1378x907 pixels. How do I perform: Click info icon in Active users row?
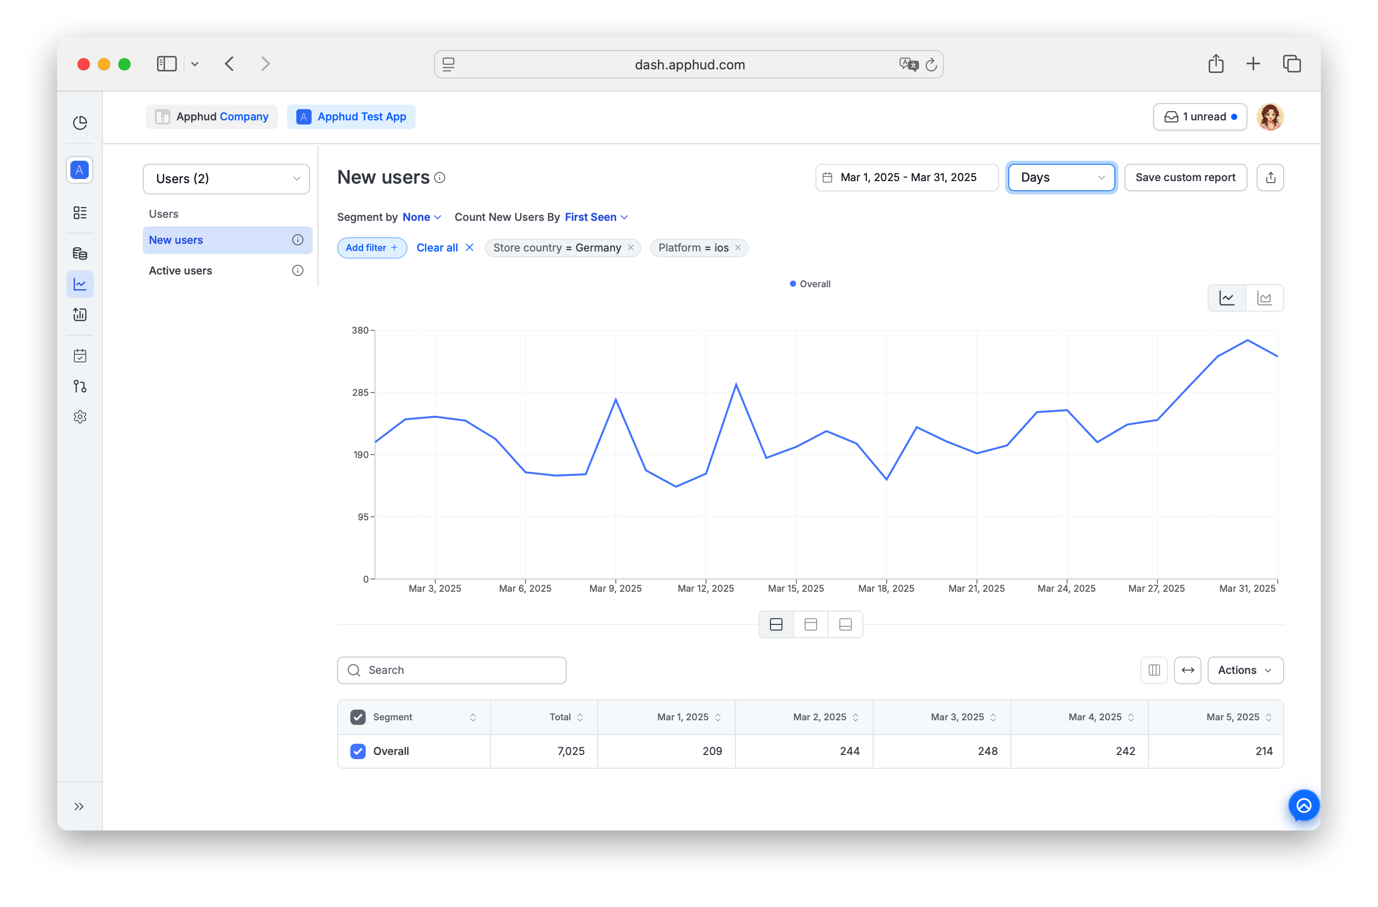point(298,270)
